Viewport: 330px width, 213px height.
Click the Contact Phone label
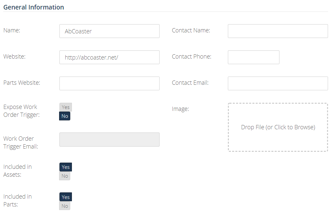click(191, 56)
